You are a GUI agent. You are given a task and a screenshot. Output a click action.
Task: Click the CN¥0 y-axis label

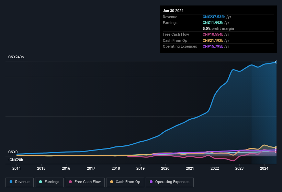[x=13, y=152]
